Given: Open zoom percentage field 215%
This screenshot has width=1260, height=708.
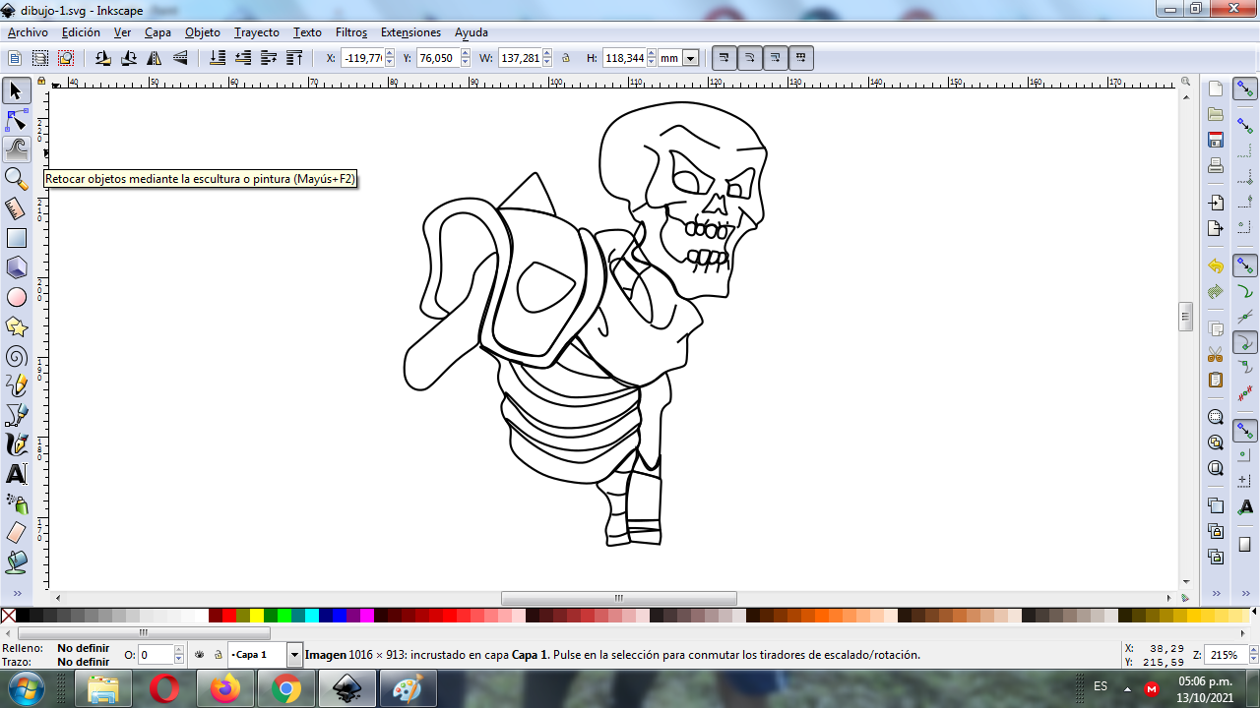Looking at the screenshot, I should coord(1224,655).
